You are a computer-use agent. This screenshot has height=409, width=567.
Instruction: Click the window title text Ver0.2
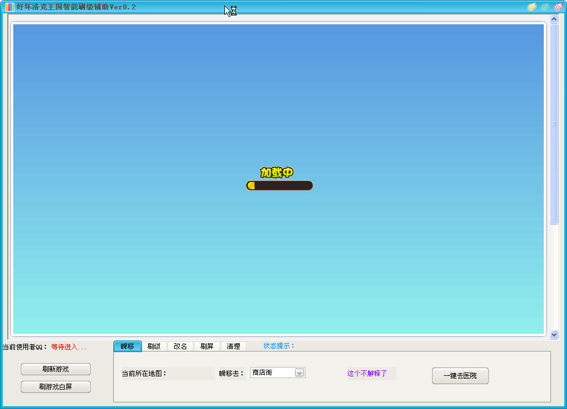click(x=123, y=7)
